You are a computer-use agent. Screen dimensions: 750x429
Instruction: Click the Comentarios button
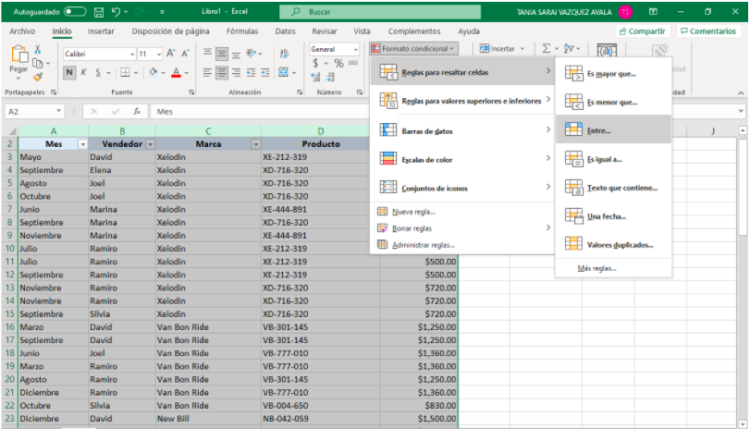point(708,31)
